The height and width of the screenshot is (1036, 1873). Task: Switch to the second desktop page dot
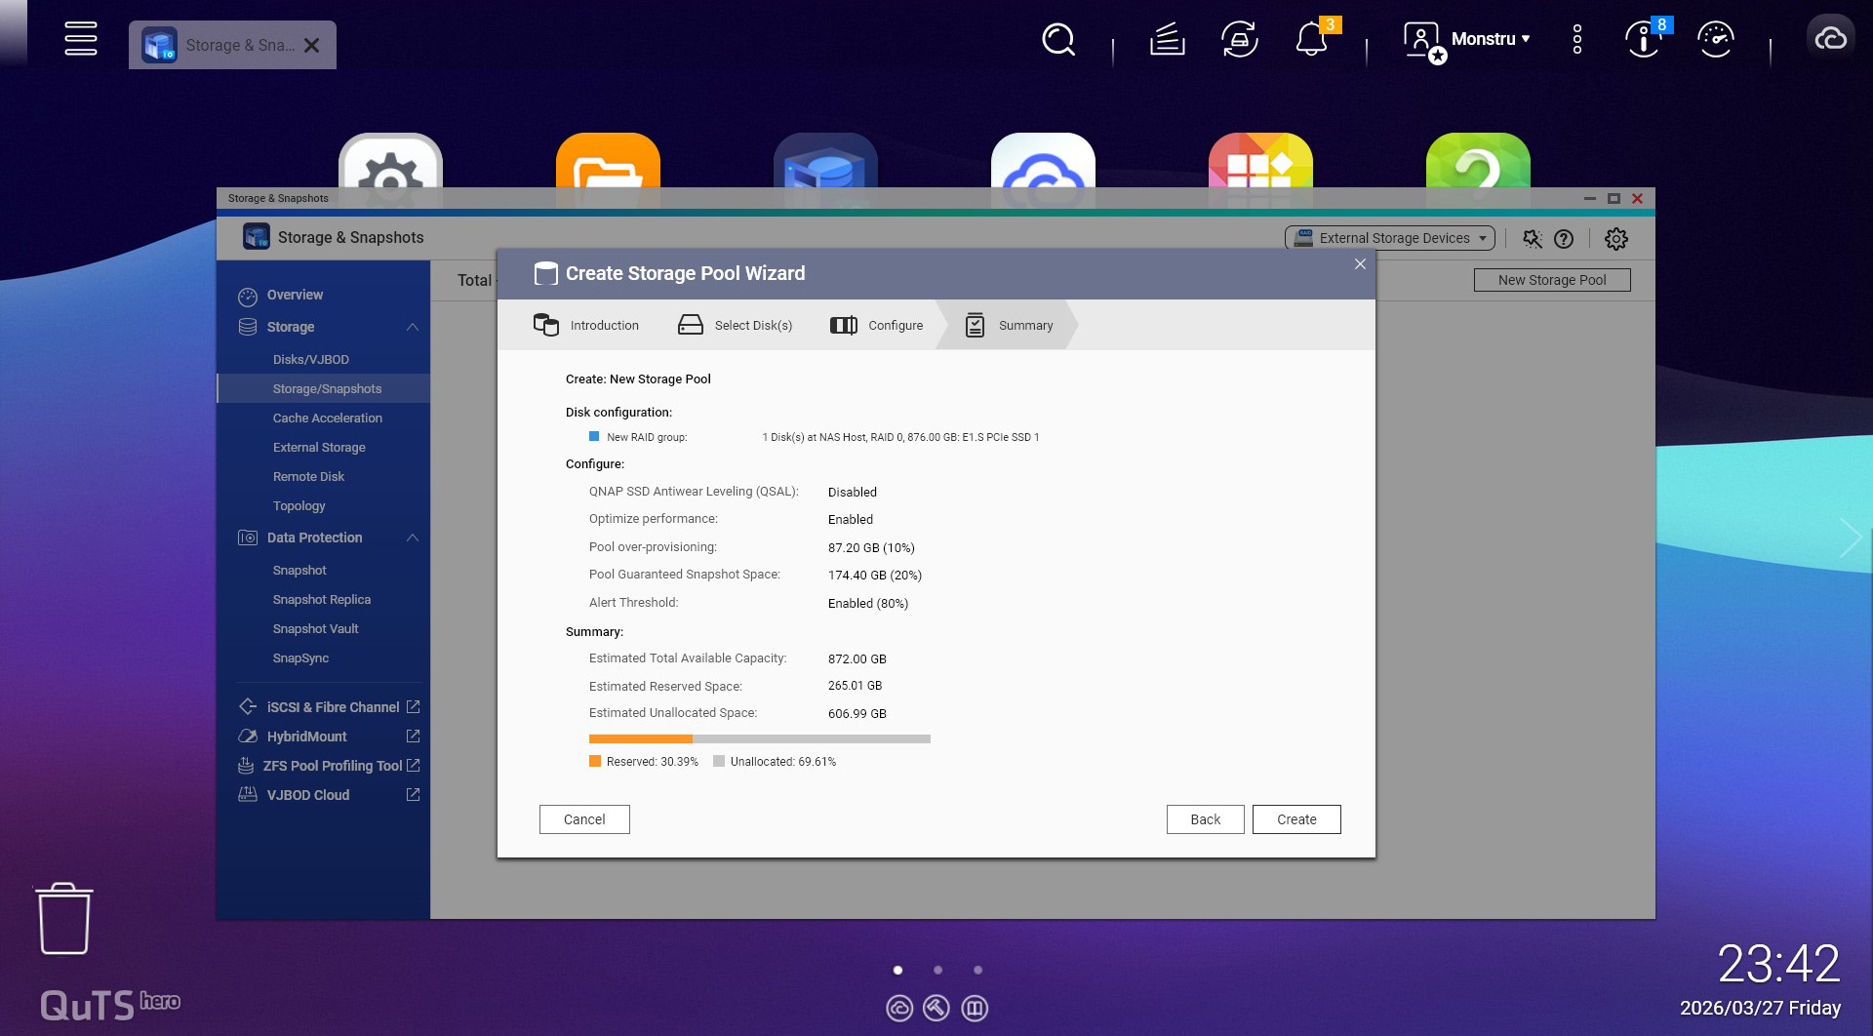[937, 970]
